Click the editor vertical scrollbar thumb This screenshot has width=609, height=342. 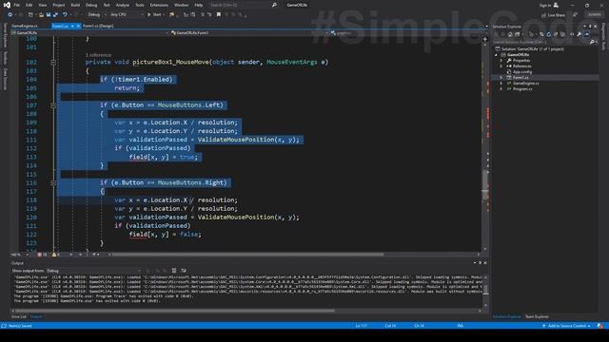click(x=485, y=185)
